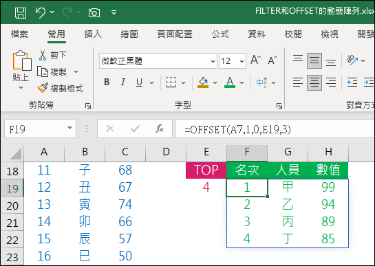Expand the 貼上 paste options arrow
The image size is (375, 266).
tap(21, 87)
